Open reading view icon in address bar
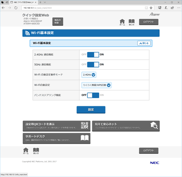The width and height of the screenshot is (182, 177). [x=147, y=8]
